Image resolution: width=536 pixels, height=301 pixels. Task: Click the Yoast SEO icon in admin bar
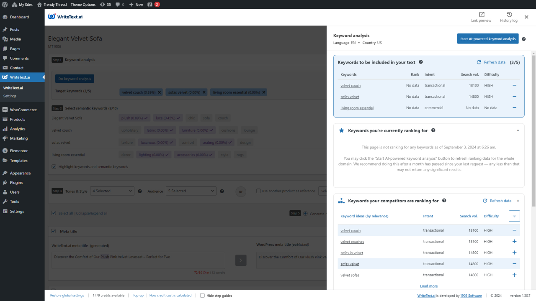tap(150, 4)
